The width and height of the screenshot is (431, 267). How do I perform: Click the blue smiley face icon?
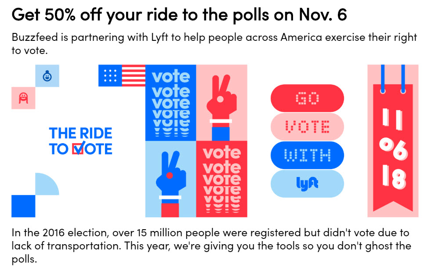click(47, 76)
